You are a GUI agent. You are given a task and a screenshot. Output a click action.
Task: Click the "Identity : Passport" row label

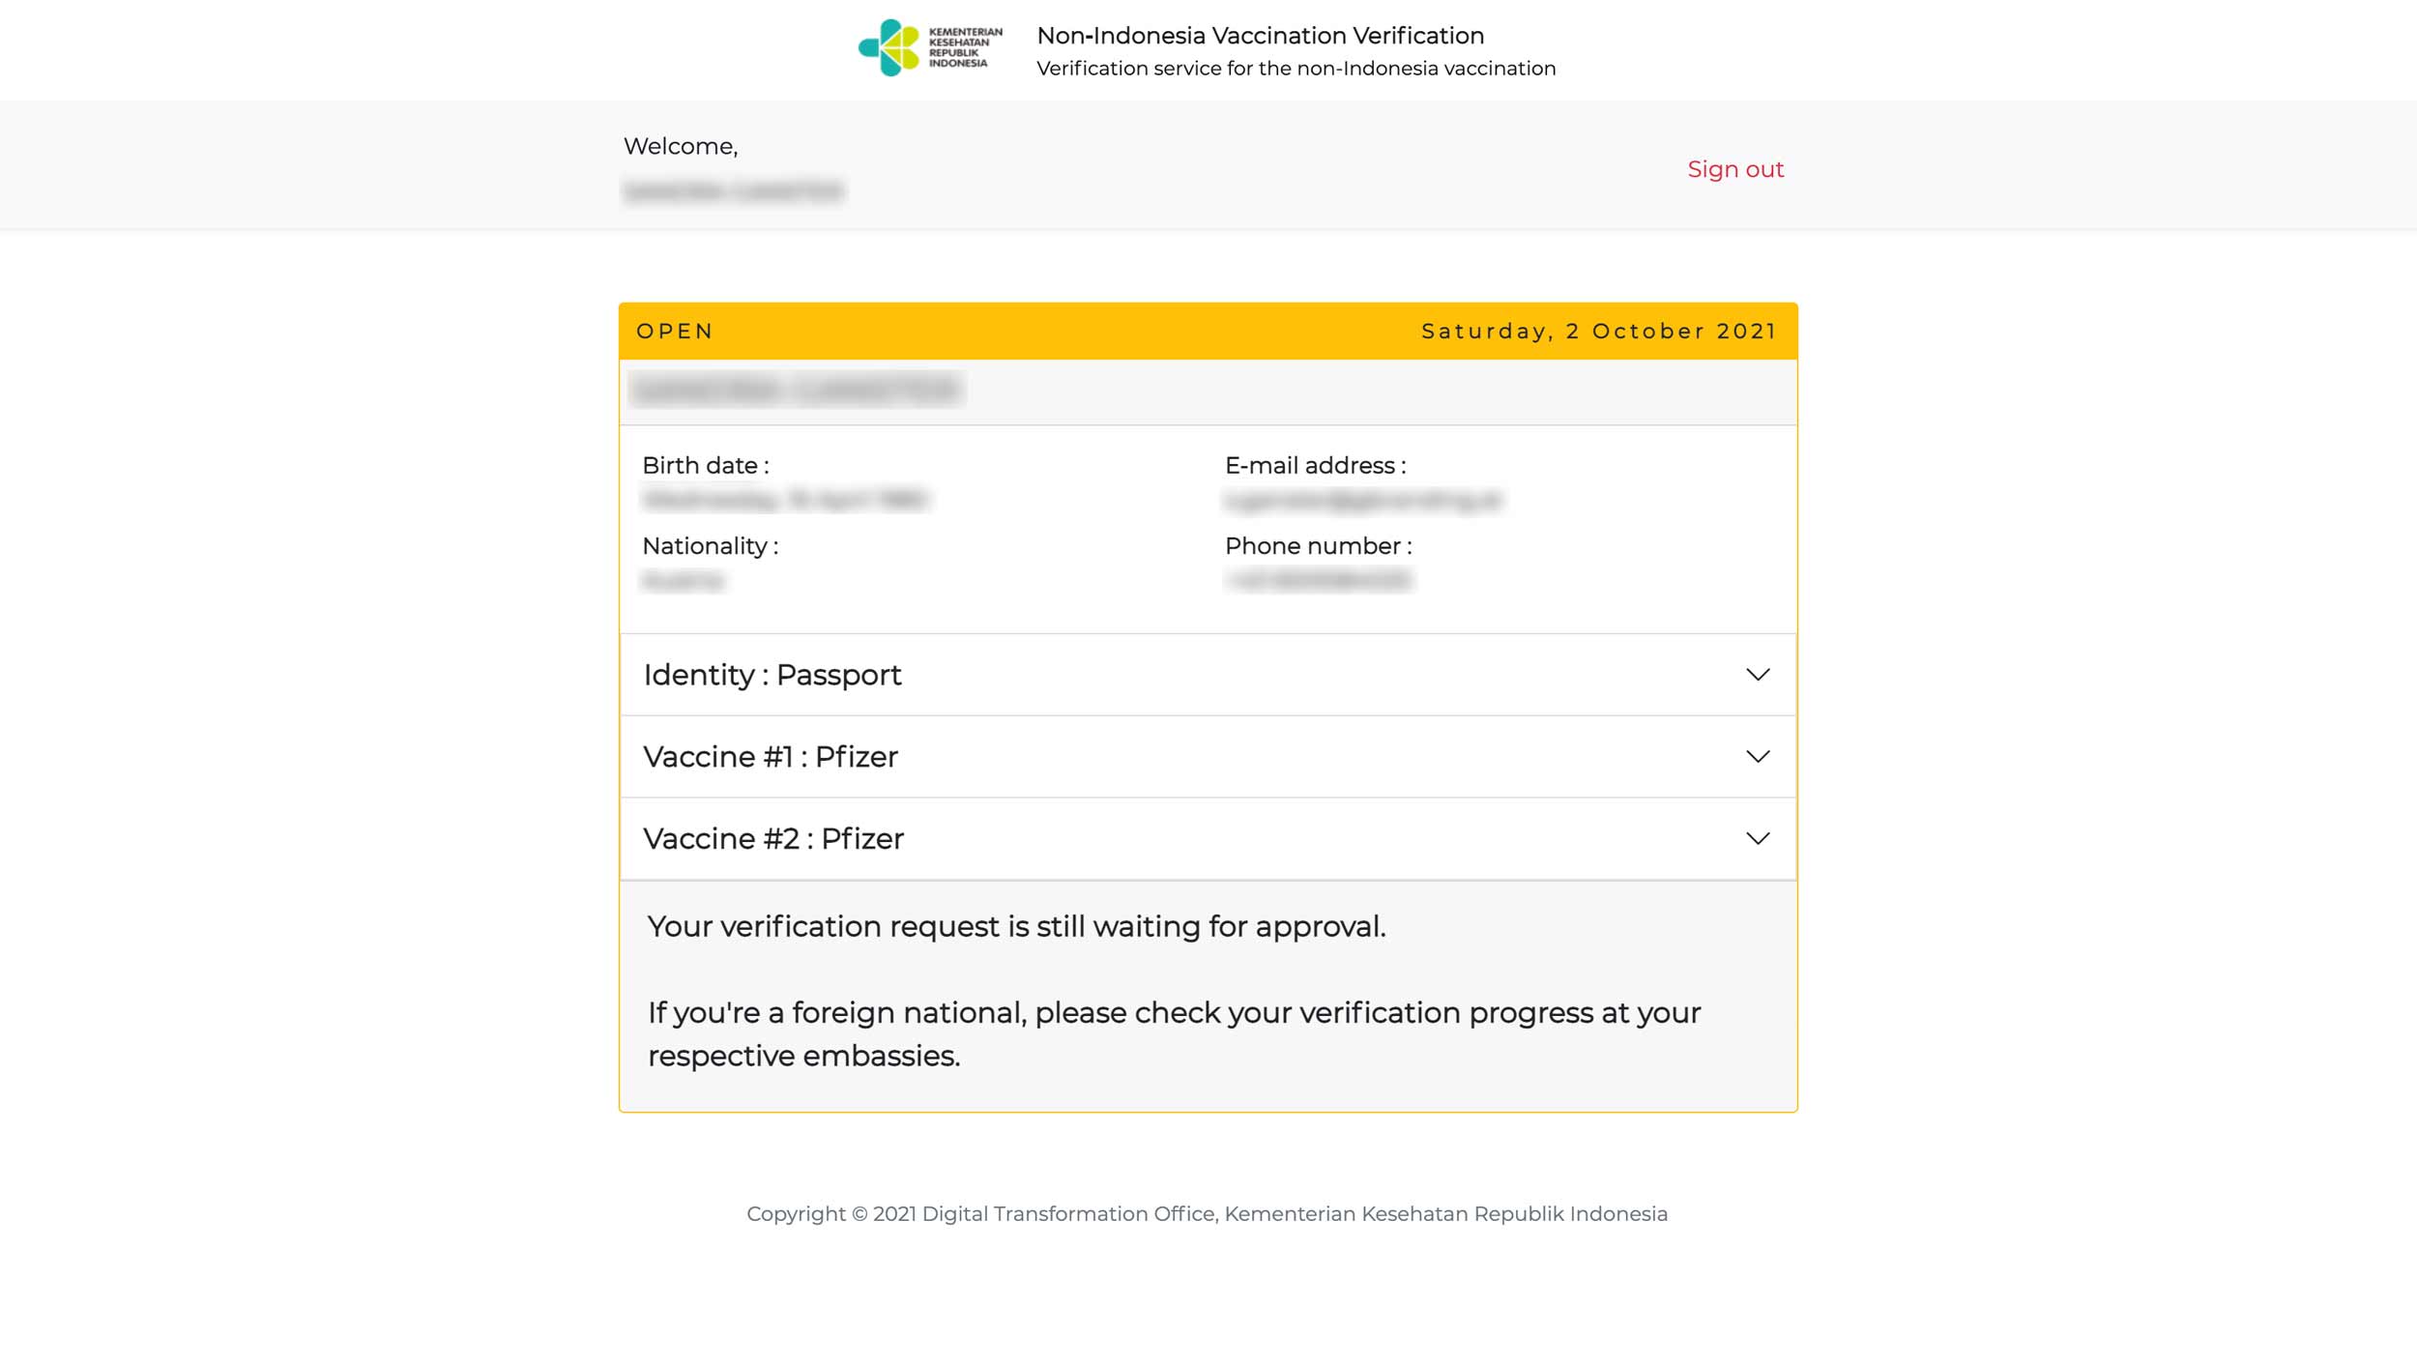point(772,675)
